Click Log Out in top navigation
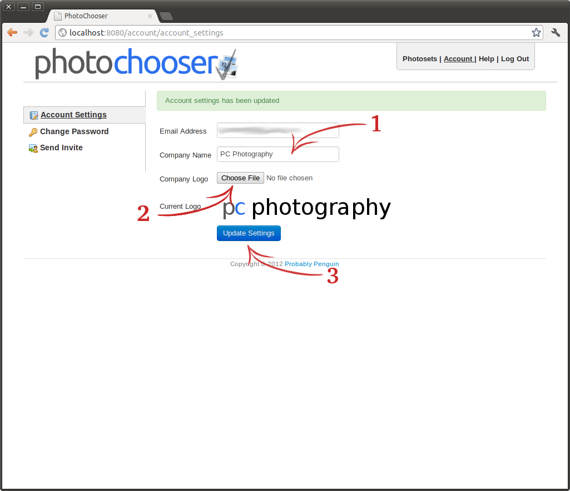Screen dimensions: 570x491 (514, 59)
